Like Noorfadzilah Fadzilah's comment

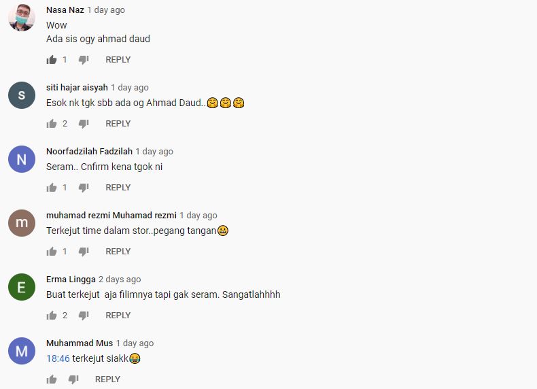52,188
